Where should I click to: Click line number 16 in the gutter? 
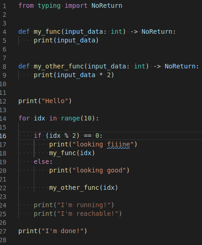tap(3, 136)
